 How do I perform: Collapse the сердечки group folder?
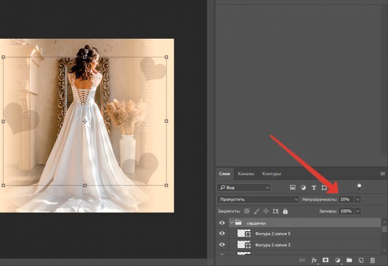pyautogui.click(x=231, y=223)
